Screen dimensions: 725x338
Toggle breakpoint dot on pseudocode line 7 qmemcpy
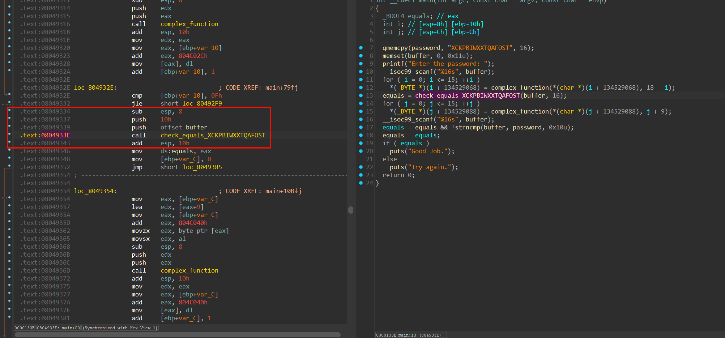click(361, 48)
